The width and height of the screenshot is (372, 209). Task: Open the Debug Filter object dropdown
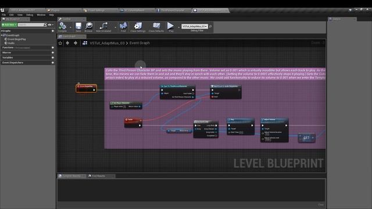coord(195,26)
